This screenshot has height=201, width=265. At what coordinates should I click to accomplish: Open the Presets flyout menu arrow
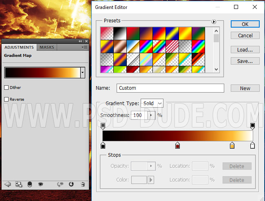tap(214, 22)
